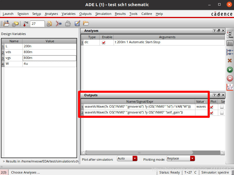Click the Value column header in Design Variables
Screen dimensions: 234x175
click(50, 41)
